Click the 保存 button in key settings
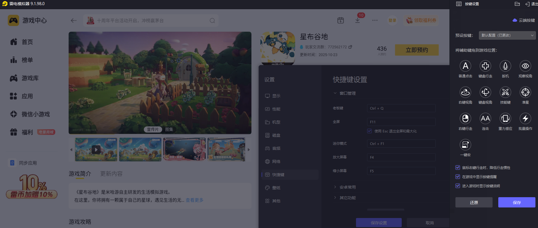The height and width of the screenshot is (228, 538). pos(517,202)
